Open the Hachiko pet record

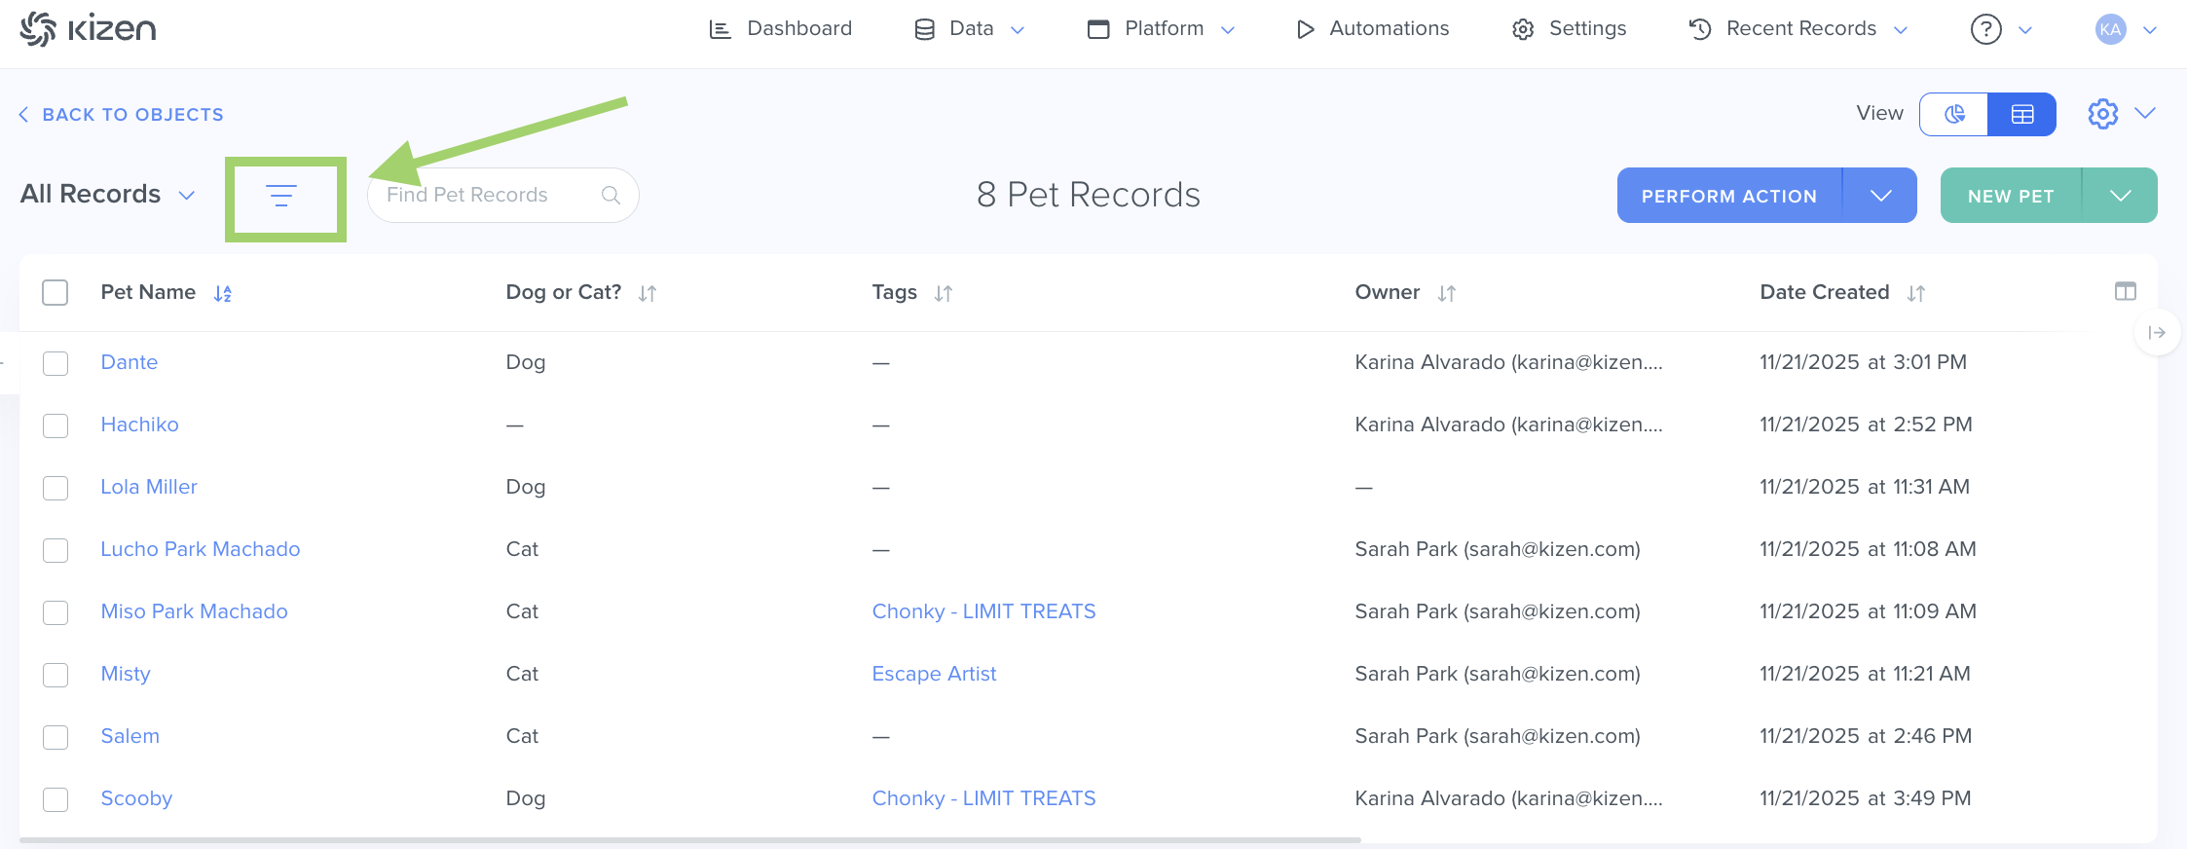click(x=140, y=424)
